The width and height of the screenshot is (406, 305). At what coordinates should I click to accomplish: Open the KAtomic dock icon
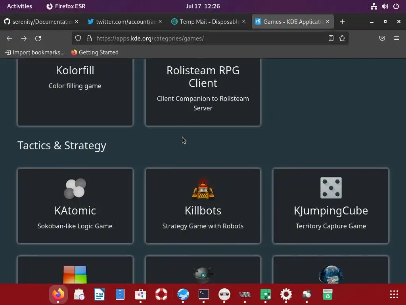click(306, 294)
